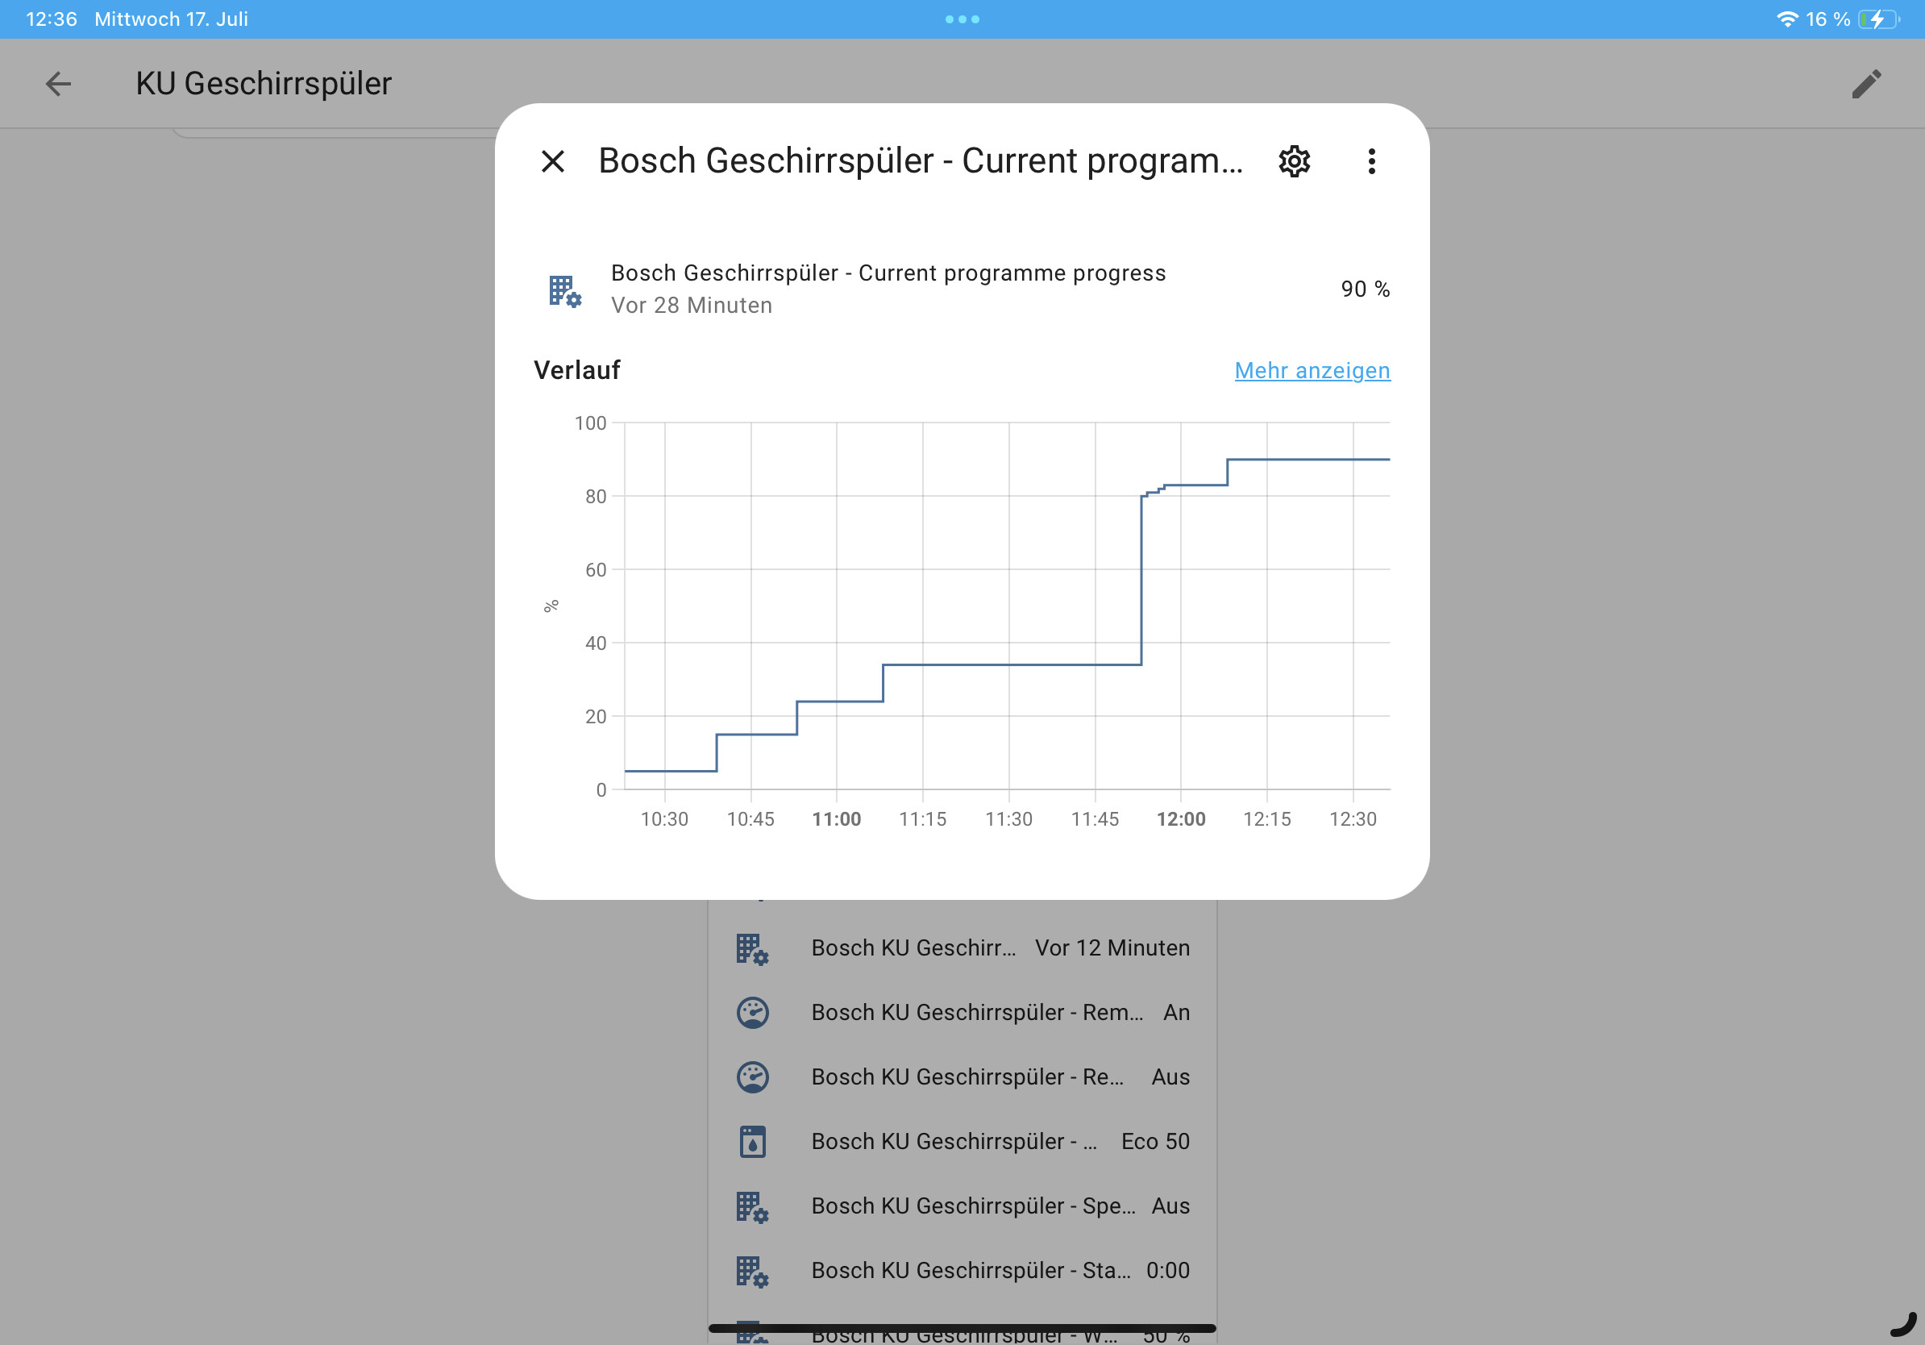Tap the battery indicator in status bar
1925x1345 pixels.
(x=1877, y=19)
